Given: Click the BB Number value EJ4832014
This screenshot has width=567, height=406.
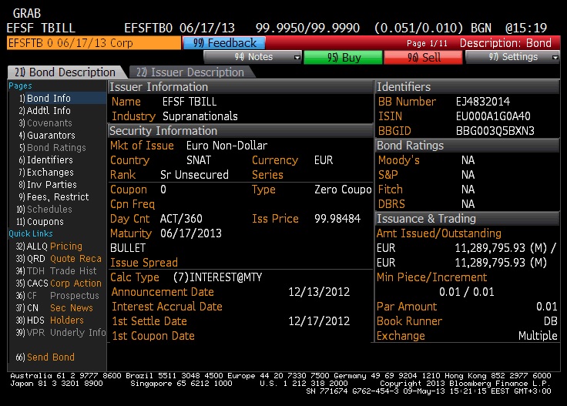Looking at the screenshot, I should click(483, 102).
